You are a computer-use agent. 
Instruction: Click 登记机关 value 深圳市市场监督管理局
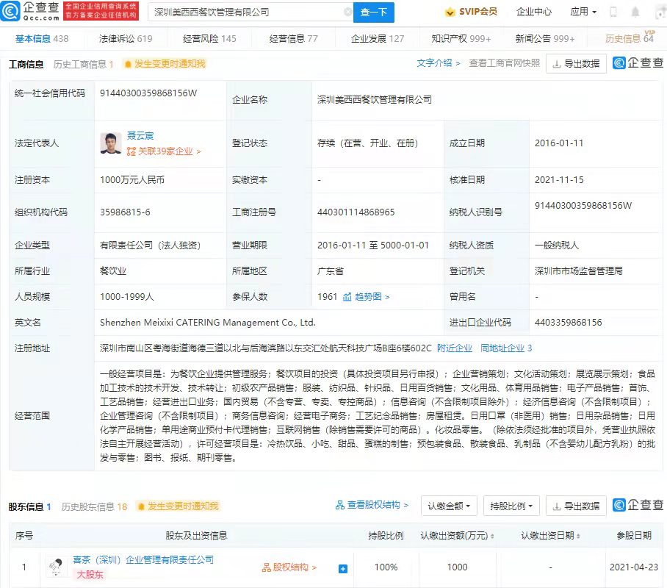[x=579, y=270]
